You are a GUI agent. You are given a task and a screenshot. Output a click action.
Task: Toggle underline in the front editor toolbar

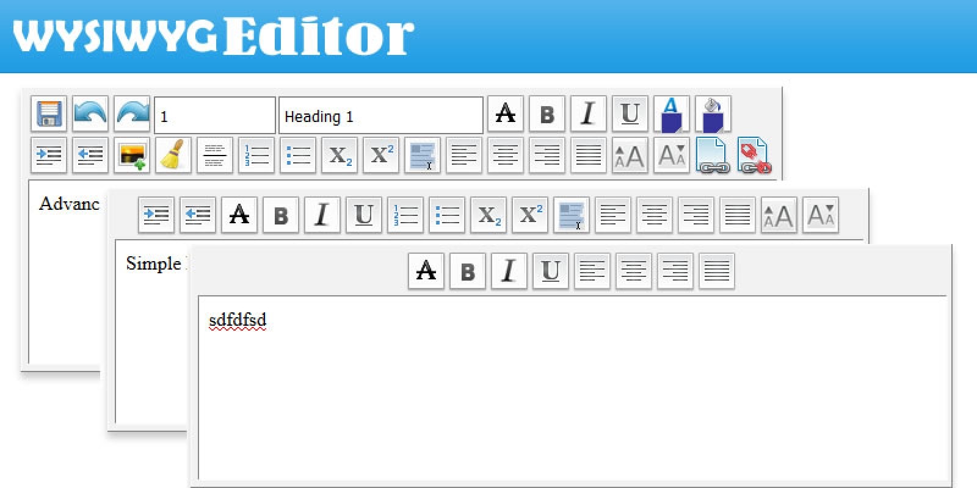(551, 271)
